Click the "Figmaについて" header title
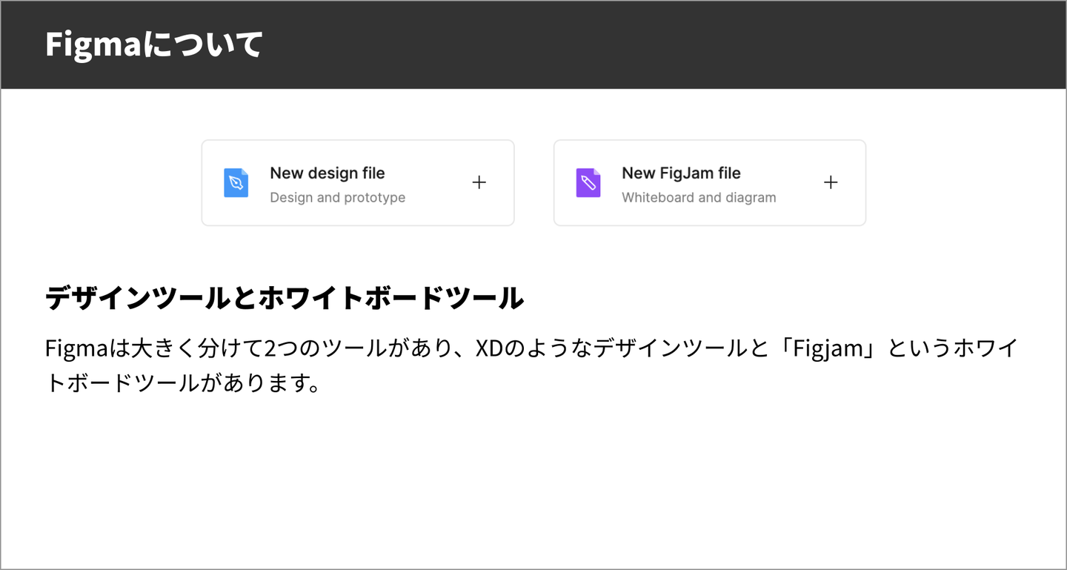The image size is (1067, 570). pos(153,44)
